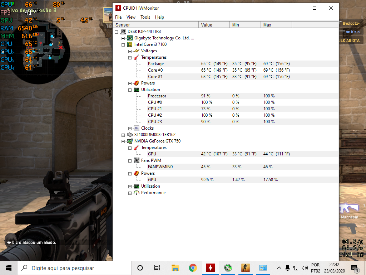The width and height of the screenshot is (366, 275).
Task: Click the HWMonitor title bar app icon
Action: click(118, 8)
